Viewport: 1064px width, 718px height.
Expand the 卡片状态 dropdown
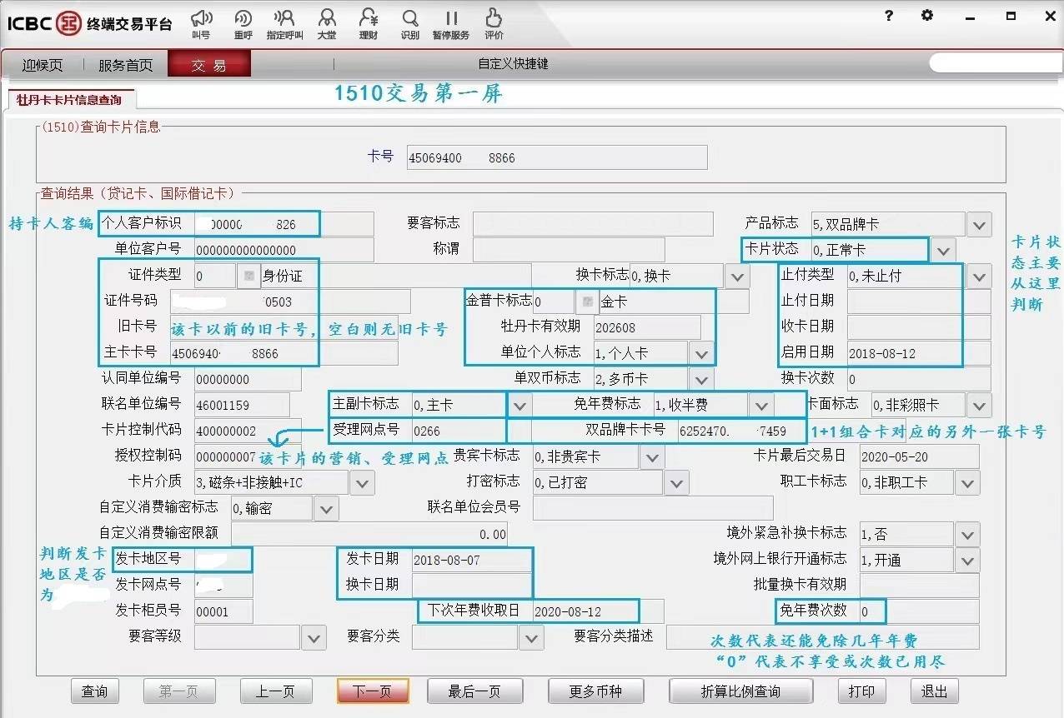pyautogui.click(x=942, y=250)
